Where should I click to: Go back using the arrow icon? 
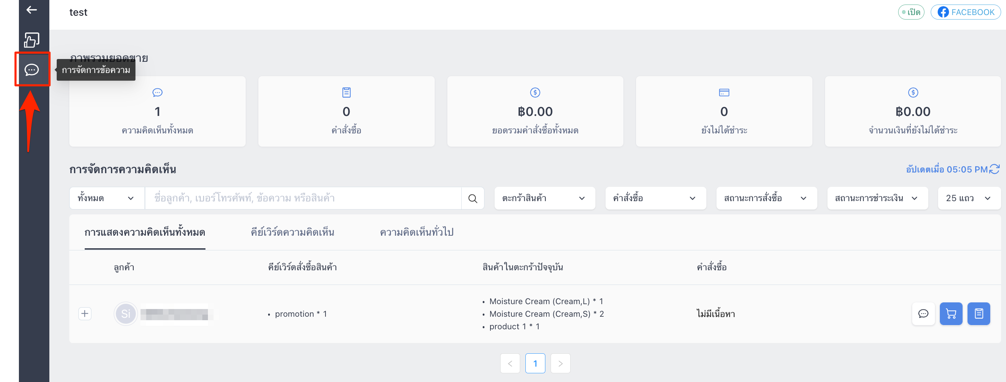(x=32, y=10)
